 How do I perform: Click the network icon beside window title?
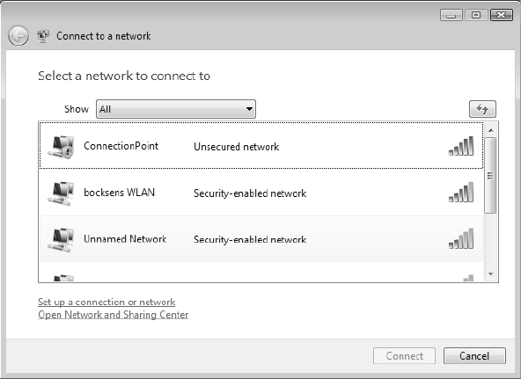tap(43, 36)
